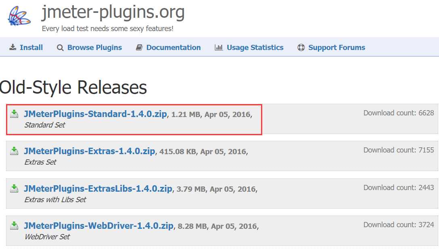
Task: Click the Install download arrow icon
Action: pyautogui.click(x=13, y=47)
